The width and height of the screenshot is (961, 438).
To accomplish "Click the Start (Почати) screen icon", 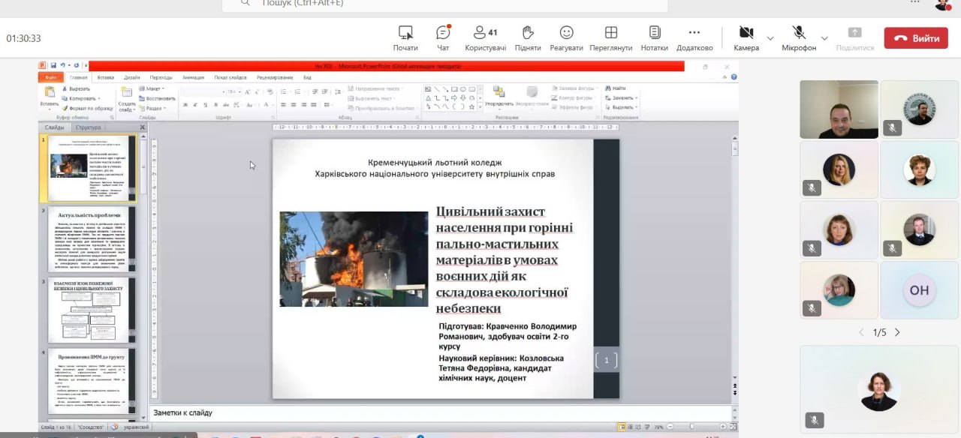I will 405,37.
